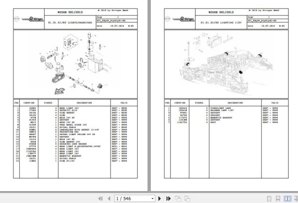Viewport: 298px width, 203px height.
Task: Advance to the next page
Action: pos(159,199)
